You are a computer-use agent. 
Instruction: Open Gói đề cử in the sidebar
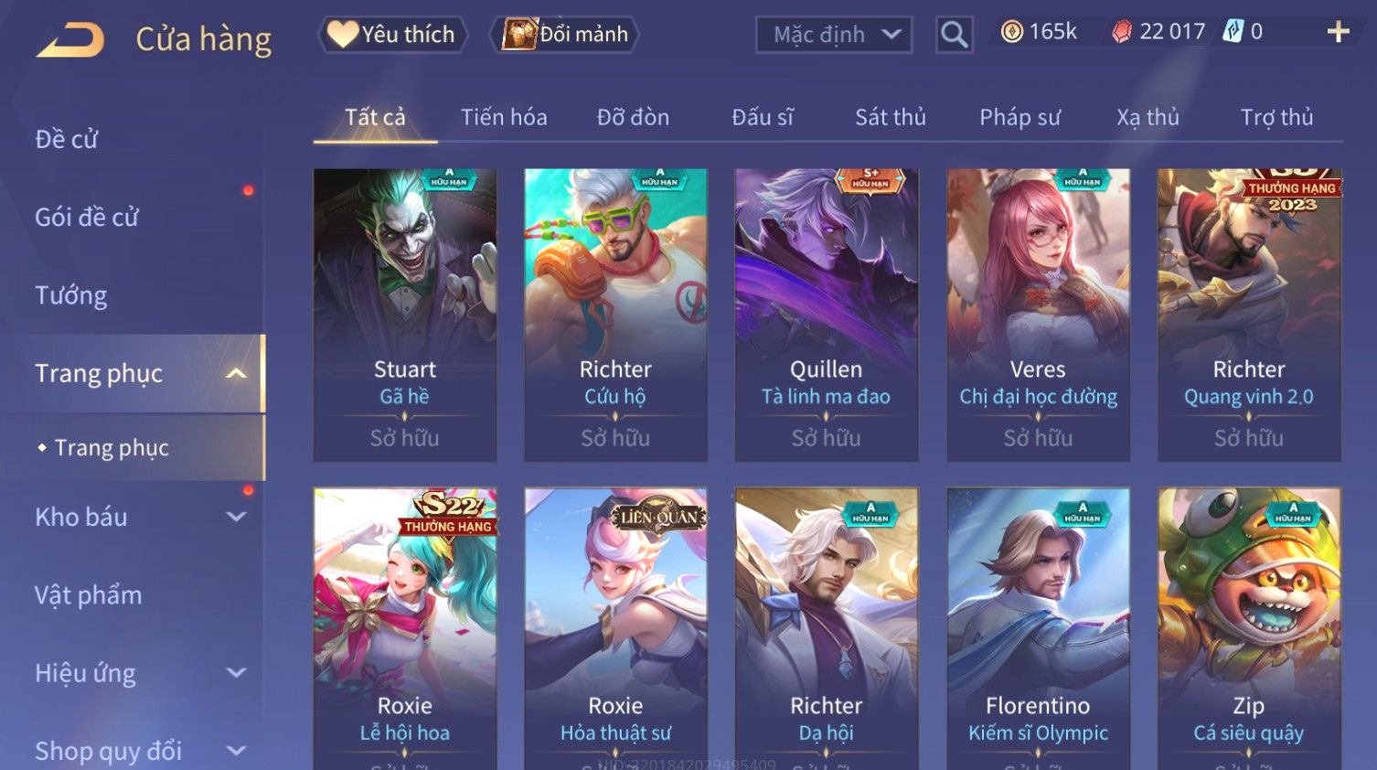[x=87, y=218]
